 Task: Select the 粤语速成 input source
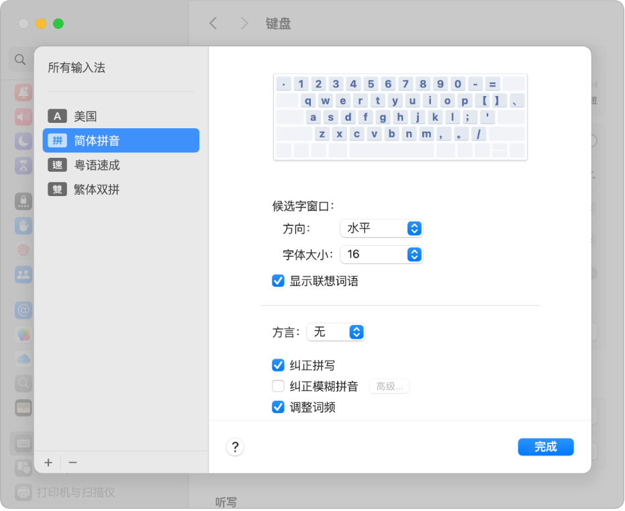coord(121,165)
